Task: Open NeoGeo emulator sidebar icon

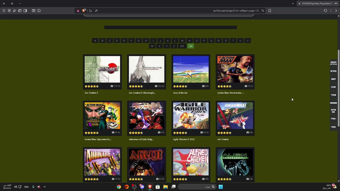Action: point(333,103)
